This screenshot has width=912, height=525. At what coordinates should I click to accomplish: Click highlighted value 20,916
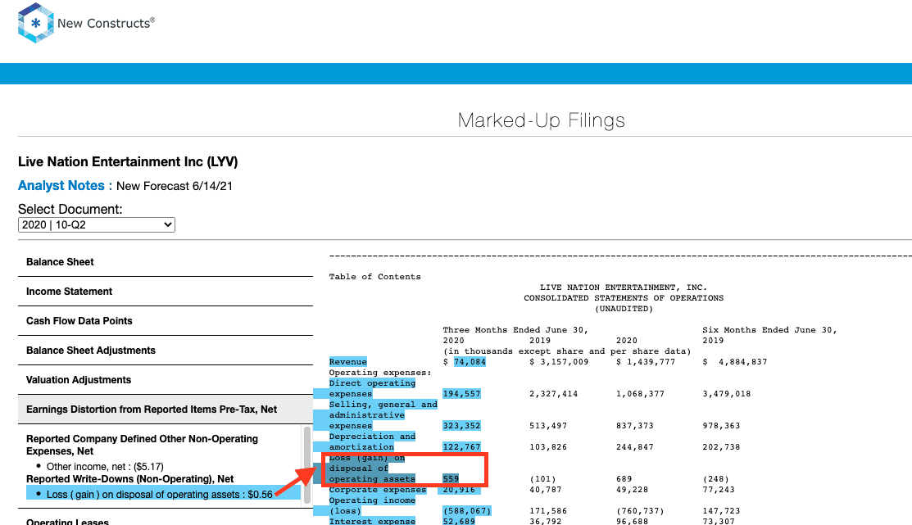(459, 490)
